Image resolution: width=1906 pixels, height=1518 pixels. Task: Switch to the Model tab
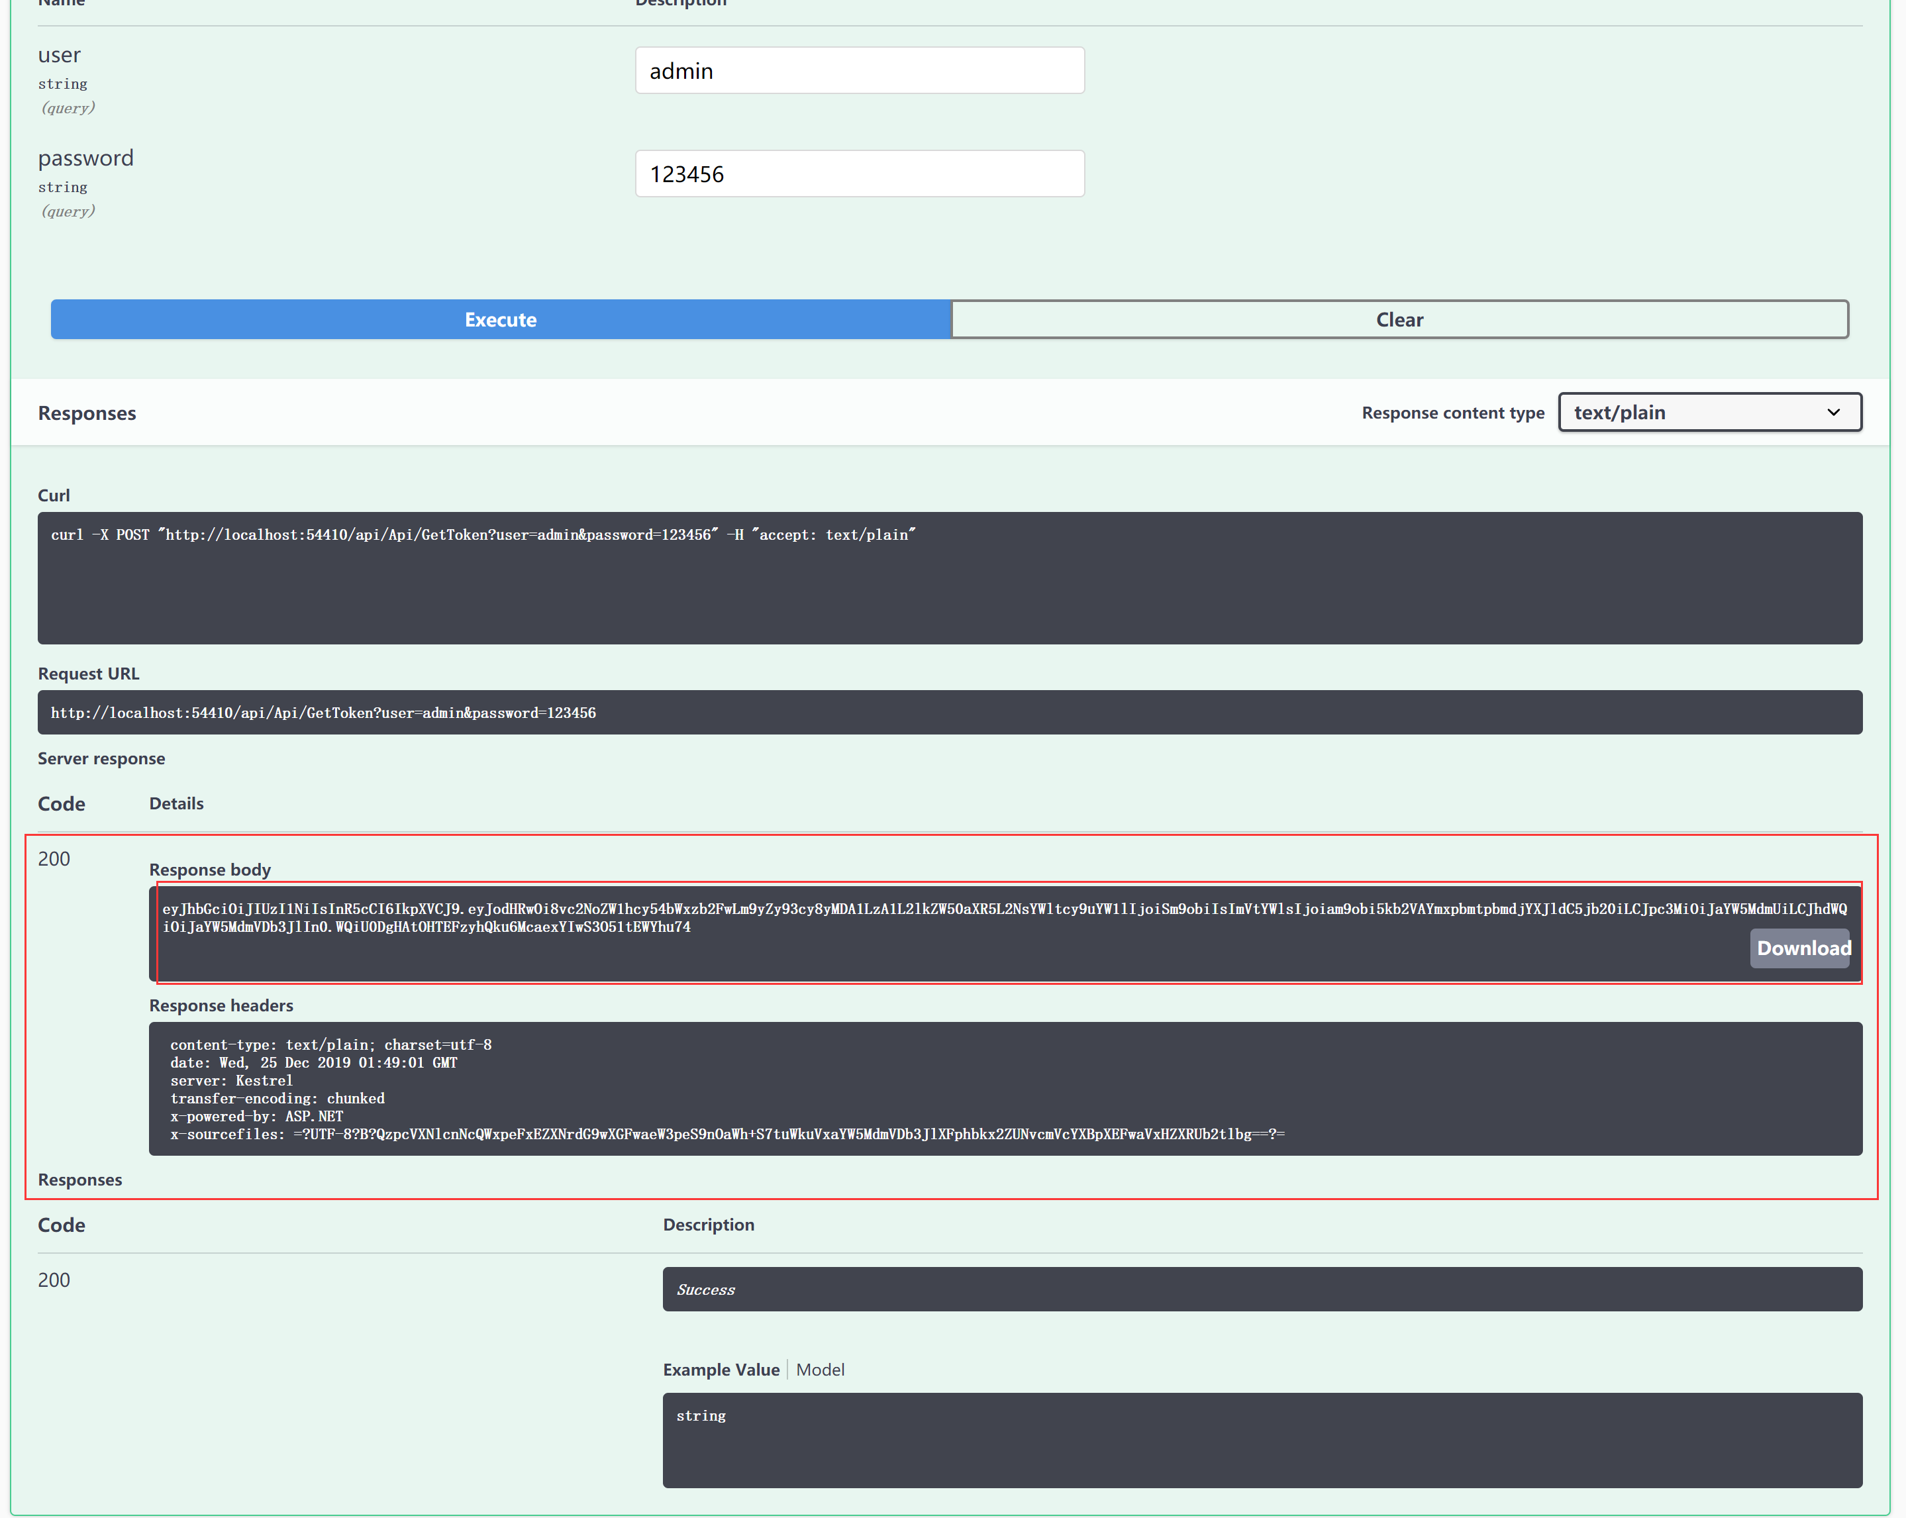click(x=819, y=1370)
